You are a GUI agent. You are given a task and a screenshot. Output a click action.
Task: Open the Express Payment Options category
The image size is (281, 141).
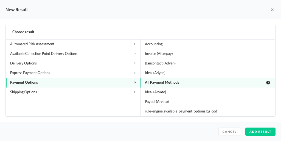point(30,73)
